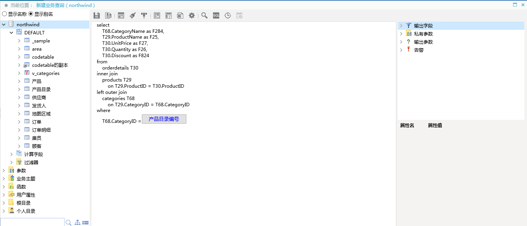Click the hierarchy tree view icon
The height and width of the screenshot is (226, 527).
pos(78,223)
